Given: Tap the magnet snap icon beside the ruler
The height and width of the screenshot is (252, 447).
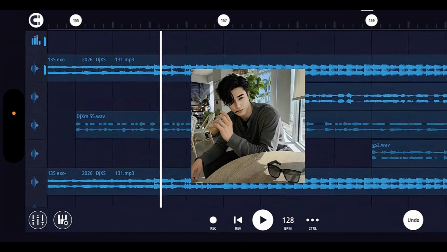Looking at the screenshot, I should pyautogui.click(x=36, y=20).
